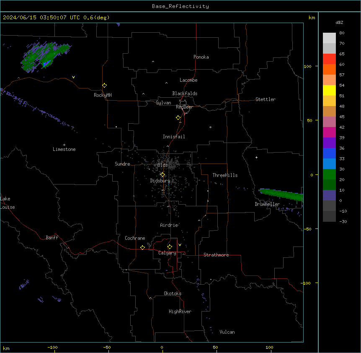Click the 100 tick on right axis

point(307,66)
